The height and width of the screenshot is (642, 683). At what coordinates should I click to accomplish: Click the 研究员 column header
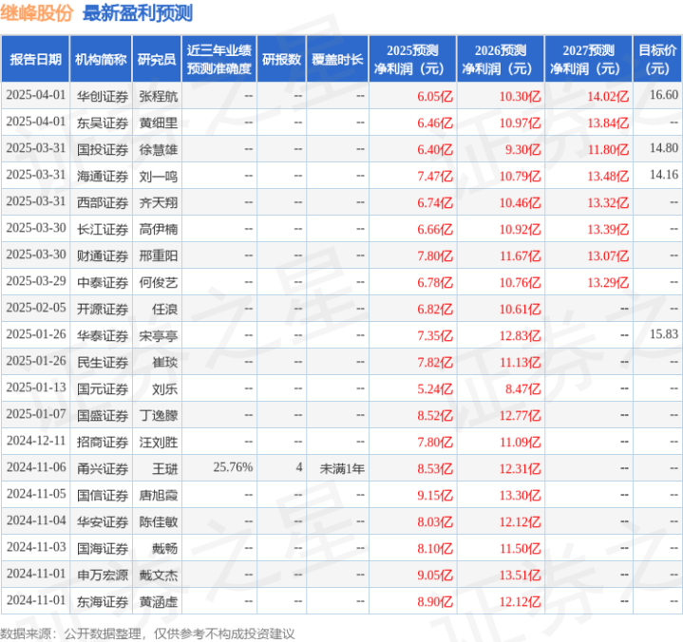[x=157, y=59]
